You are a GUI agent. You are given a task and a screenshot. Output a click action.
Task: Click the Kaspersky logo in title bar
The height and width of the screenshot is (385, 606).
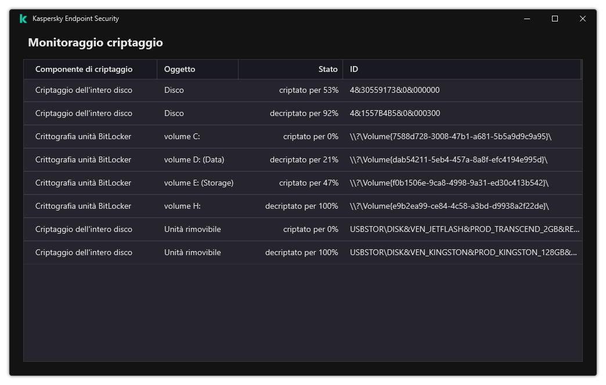23,19
